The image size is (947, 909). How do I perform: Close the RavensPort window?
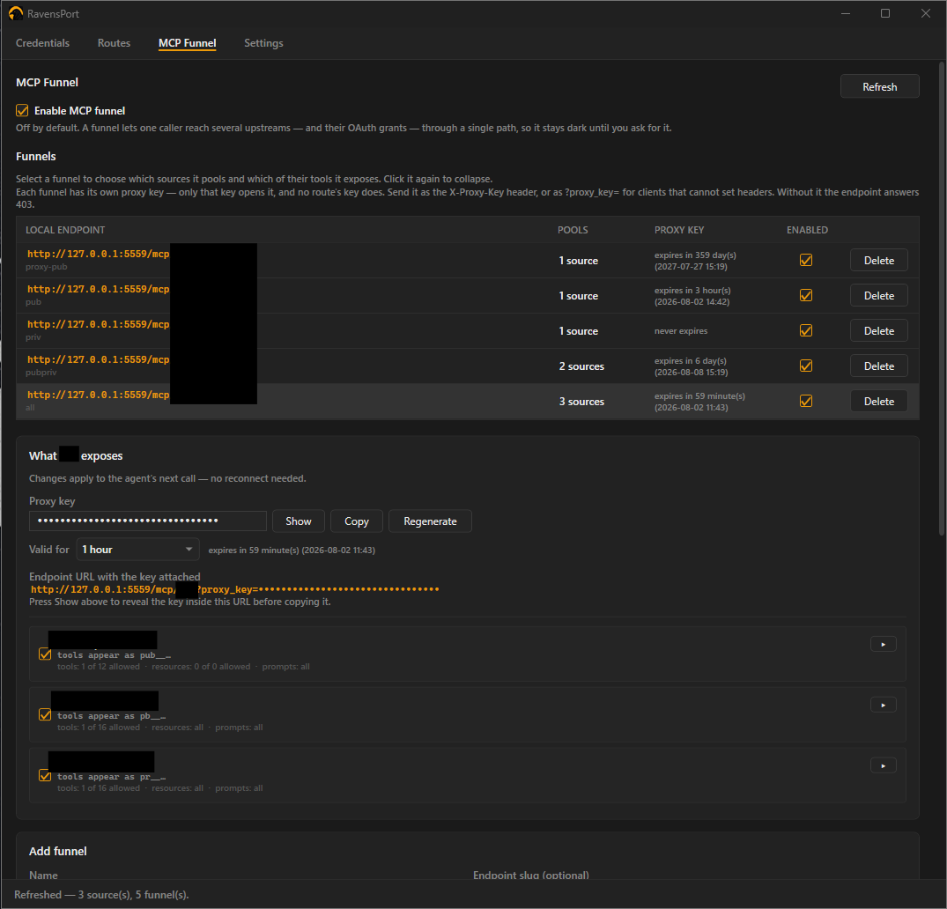pyautogui.click(x=925, y=13)
